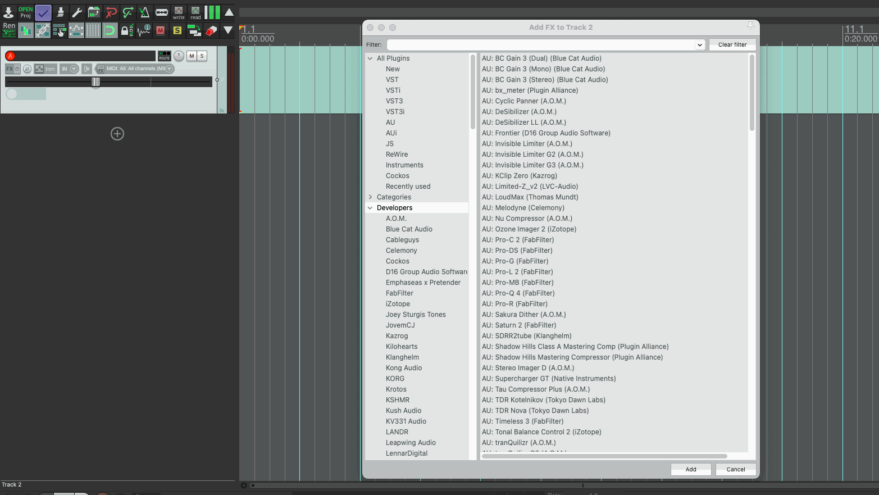The height and width of the screenshot is (495, 879).
Task: Click the track pan knob
Action: (x=179, y=56)
